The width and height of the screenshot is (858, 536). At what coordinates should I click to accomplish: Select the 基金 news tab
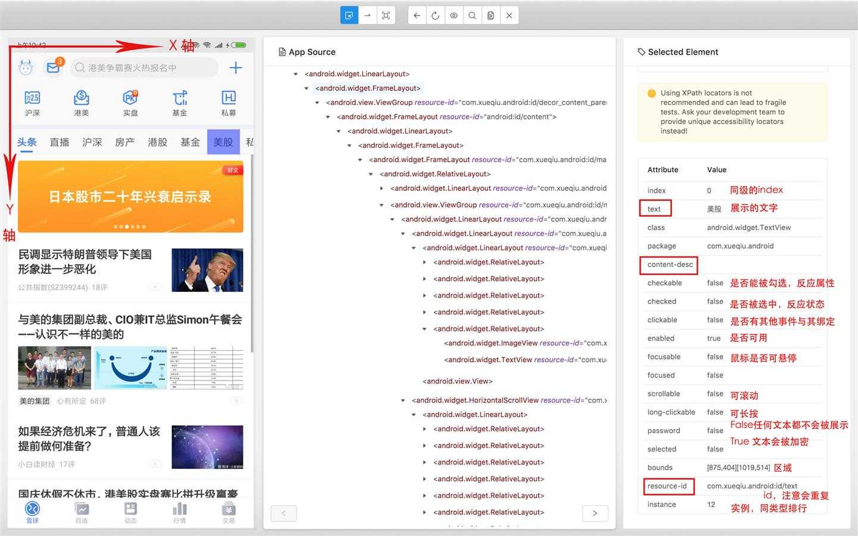coord(191,142)
